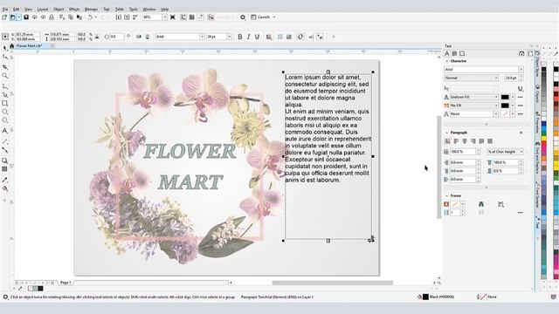559x314 pixels.
Task: Switch to Flower Mart.cdr document tab
Action: (29, 46)
